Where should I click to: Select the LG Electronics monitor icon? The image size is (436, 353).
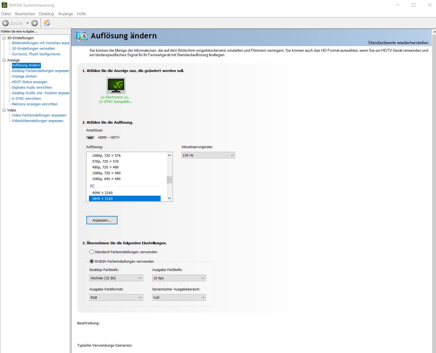(116, 85)
